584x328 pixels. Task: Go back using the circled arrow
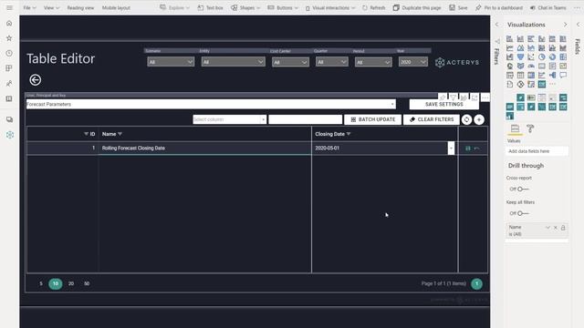(36, 79)
